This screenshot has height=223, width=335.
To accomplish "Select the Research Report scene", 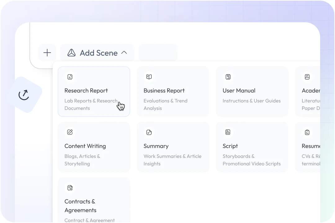I will 86,91.
